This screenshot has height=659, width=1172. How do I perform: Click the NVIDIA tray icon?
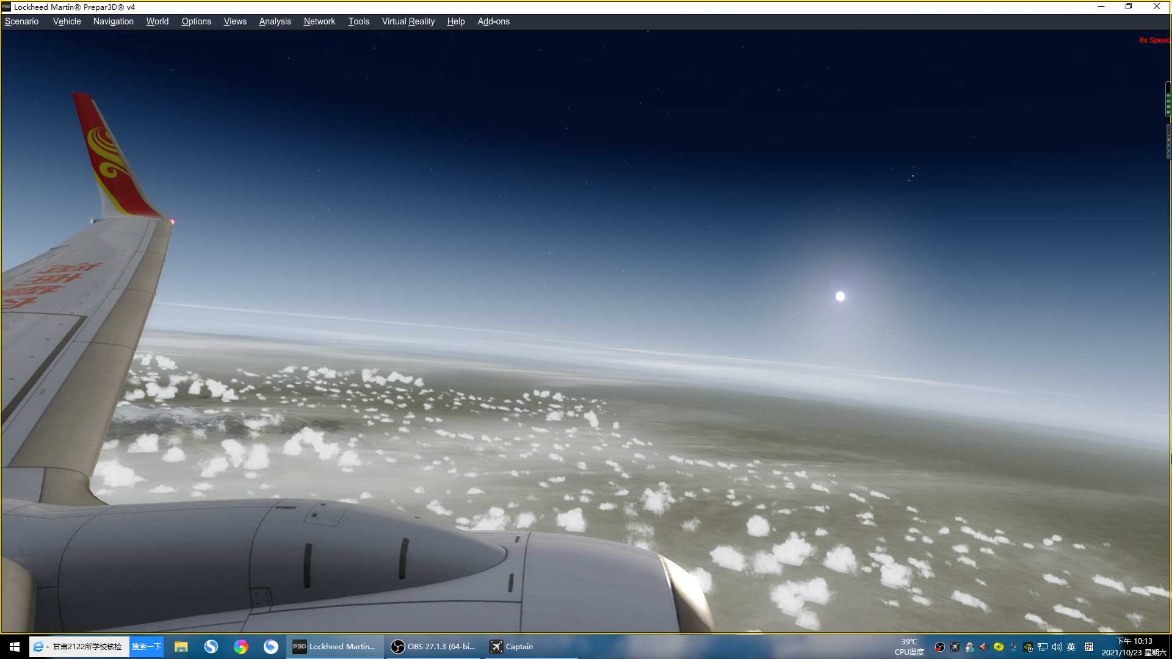1028,647
